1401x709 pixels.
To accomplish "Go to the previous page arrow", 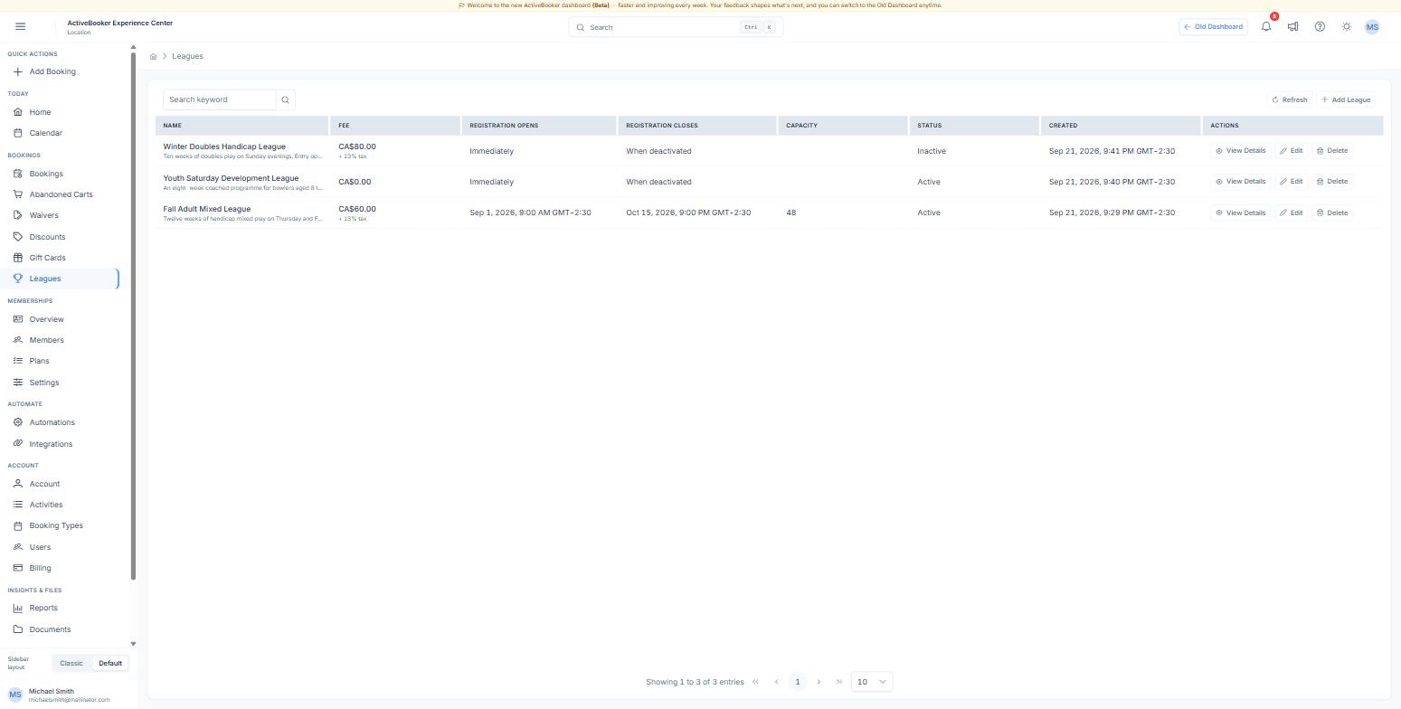I will click(776, 682).
